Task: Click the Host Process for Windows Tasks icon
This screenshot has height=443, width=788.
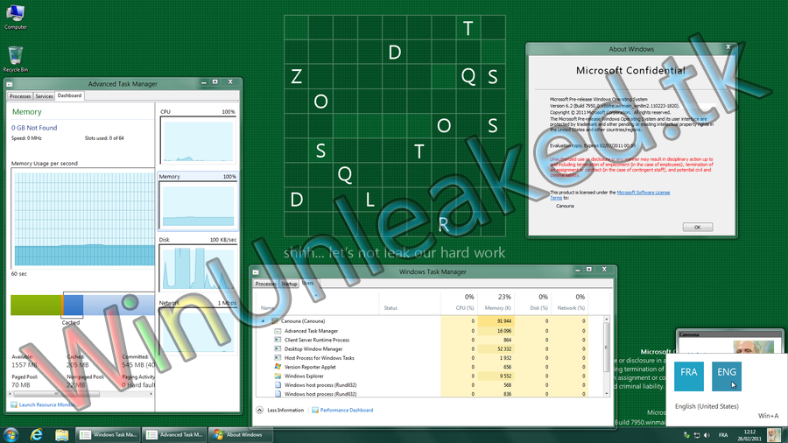Action: point(278,358)
